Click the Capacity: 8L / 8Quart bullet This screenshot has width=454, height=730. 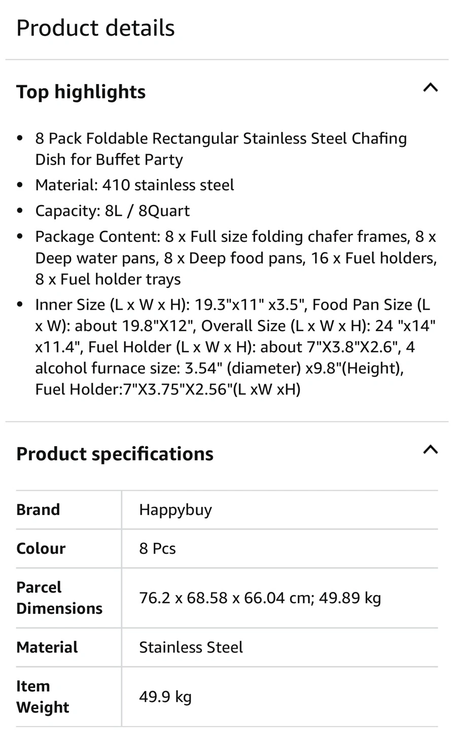point(112,211)
